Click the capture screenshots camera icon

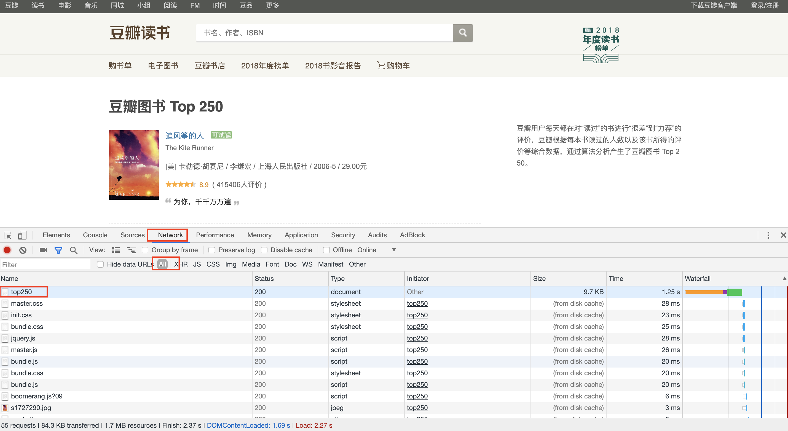point(43,250)
